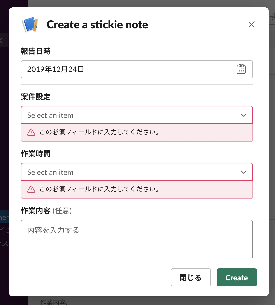Click the warning triangle icon under 作業時間
Viewport: 275px width, 305px height.
tap(31, 189)
